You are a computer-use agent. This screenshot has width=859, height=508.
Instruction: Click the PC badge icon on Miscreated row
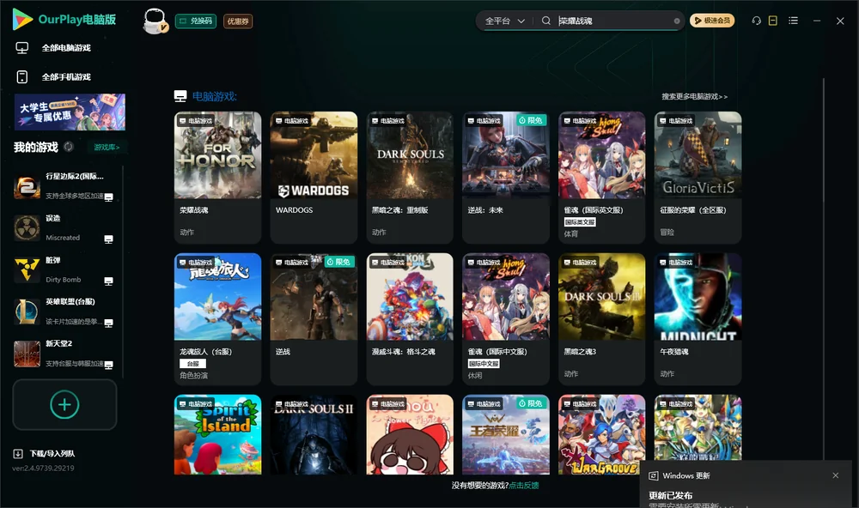point(108,239)
